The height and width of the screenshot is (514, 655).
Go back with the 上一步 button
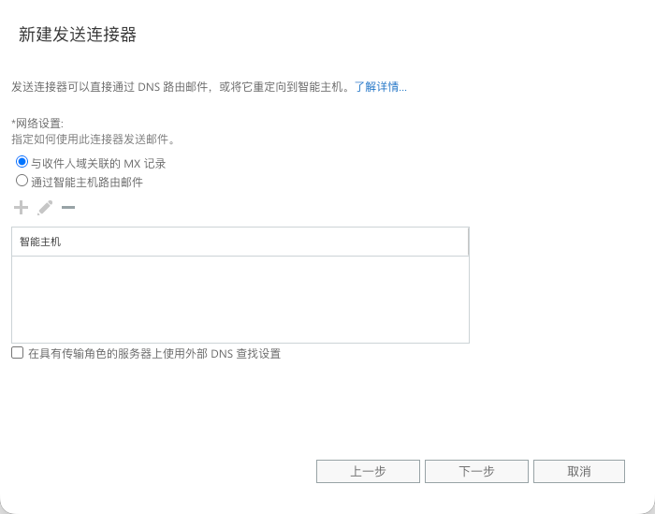[x=368, y=471]
